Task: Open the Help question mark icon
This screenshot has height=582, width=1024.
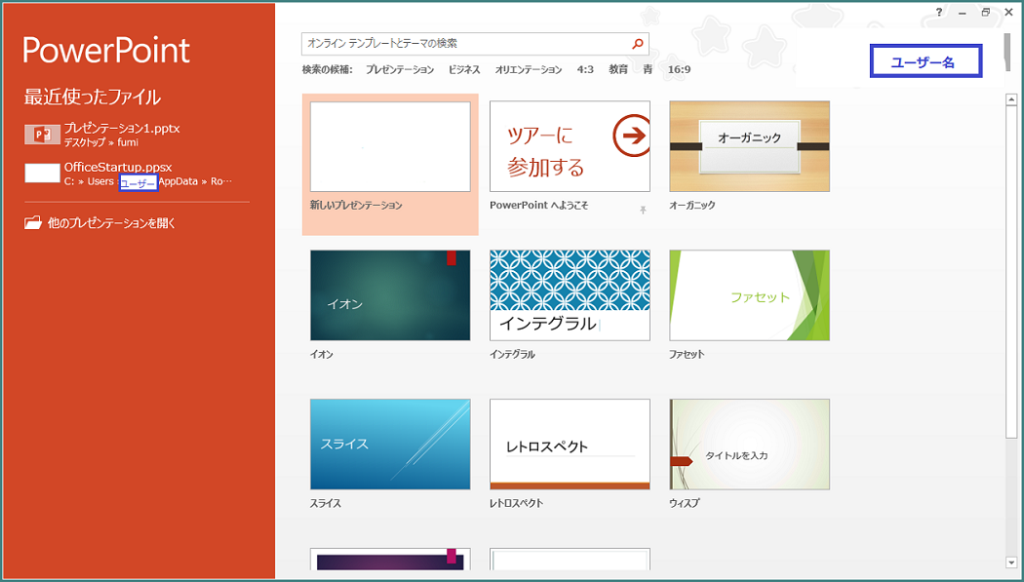Action: (x=939, y=13)
